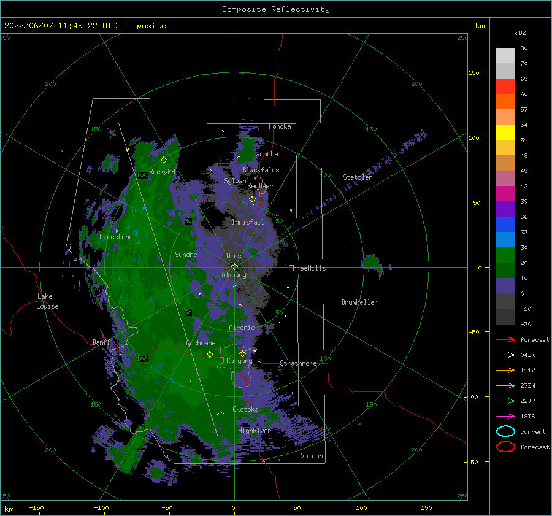Click the asterisk marker above Limestone
Image resolution: width=552 pixels, height=516 pixels.
point(116,231)
